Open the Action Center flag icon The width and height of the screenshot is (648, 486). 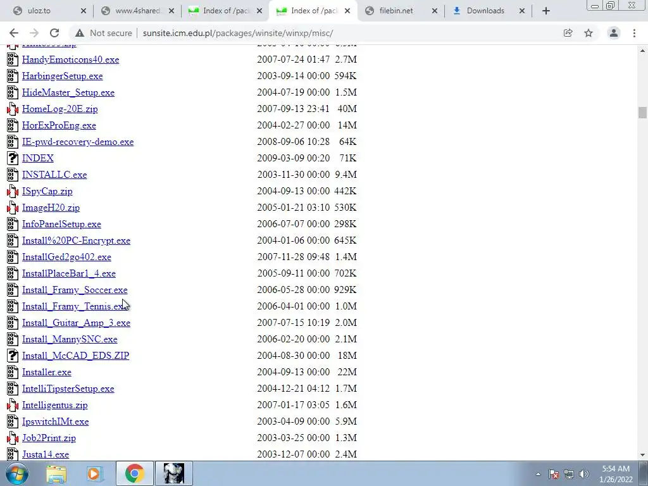click(x=554, y=474)
